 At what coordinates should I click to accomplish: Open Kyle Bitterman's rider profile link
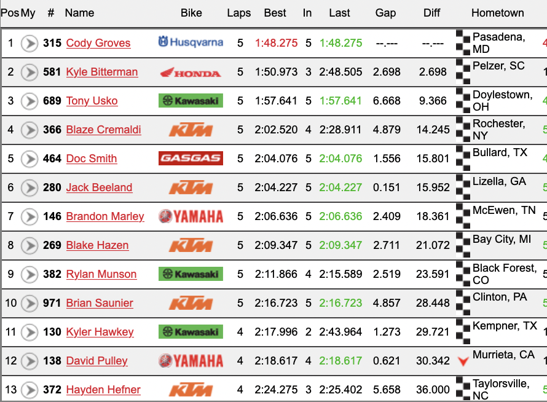[101, 72]
